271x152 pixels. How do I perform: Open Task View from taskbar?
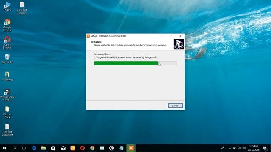tap(24, 148)
